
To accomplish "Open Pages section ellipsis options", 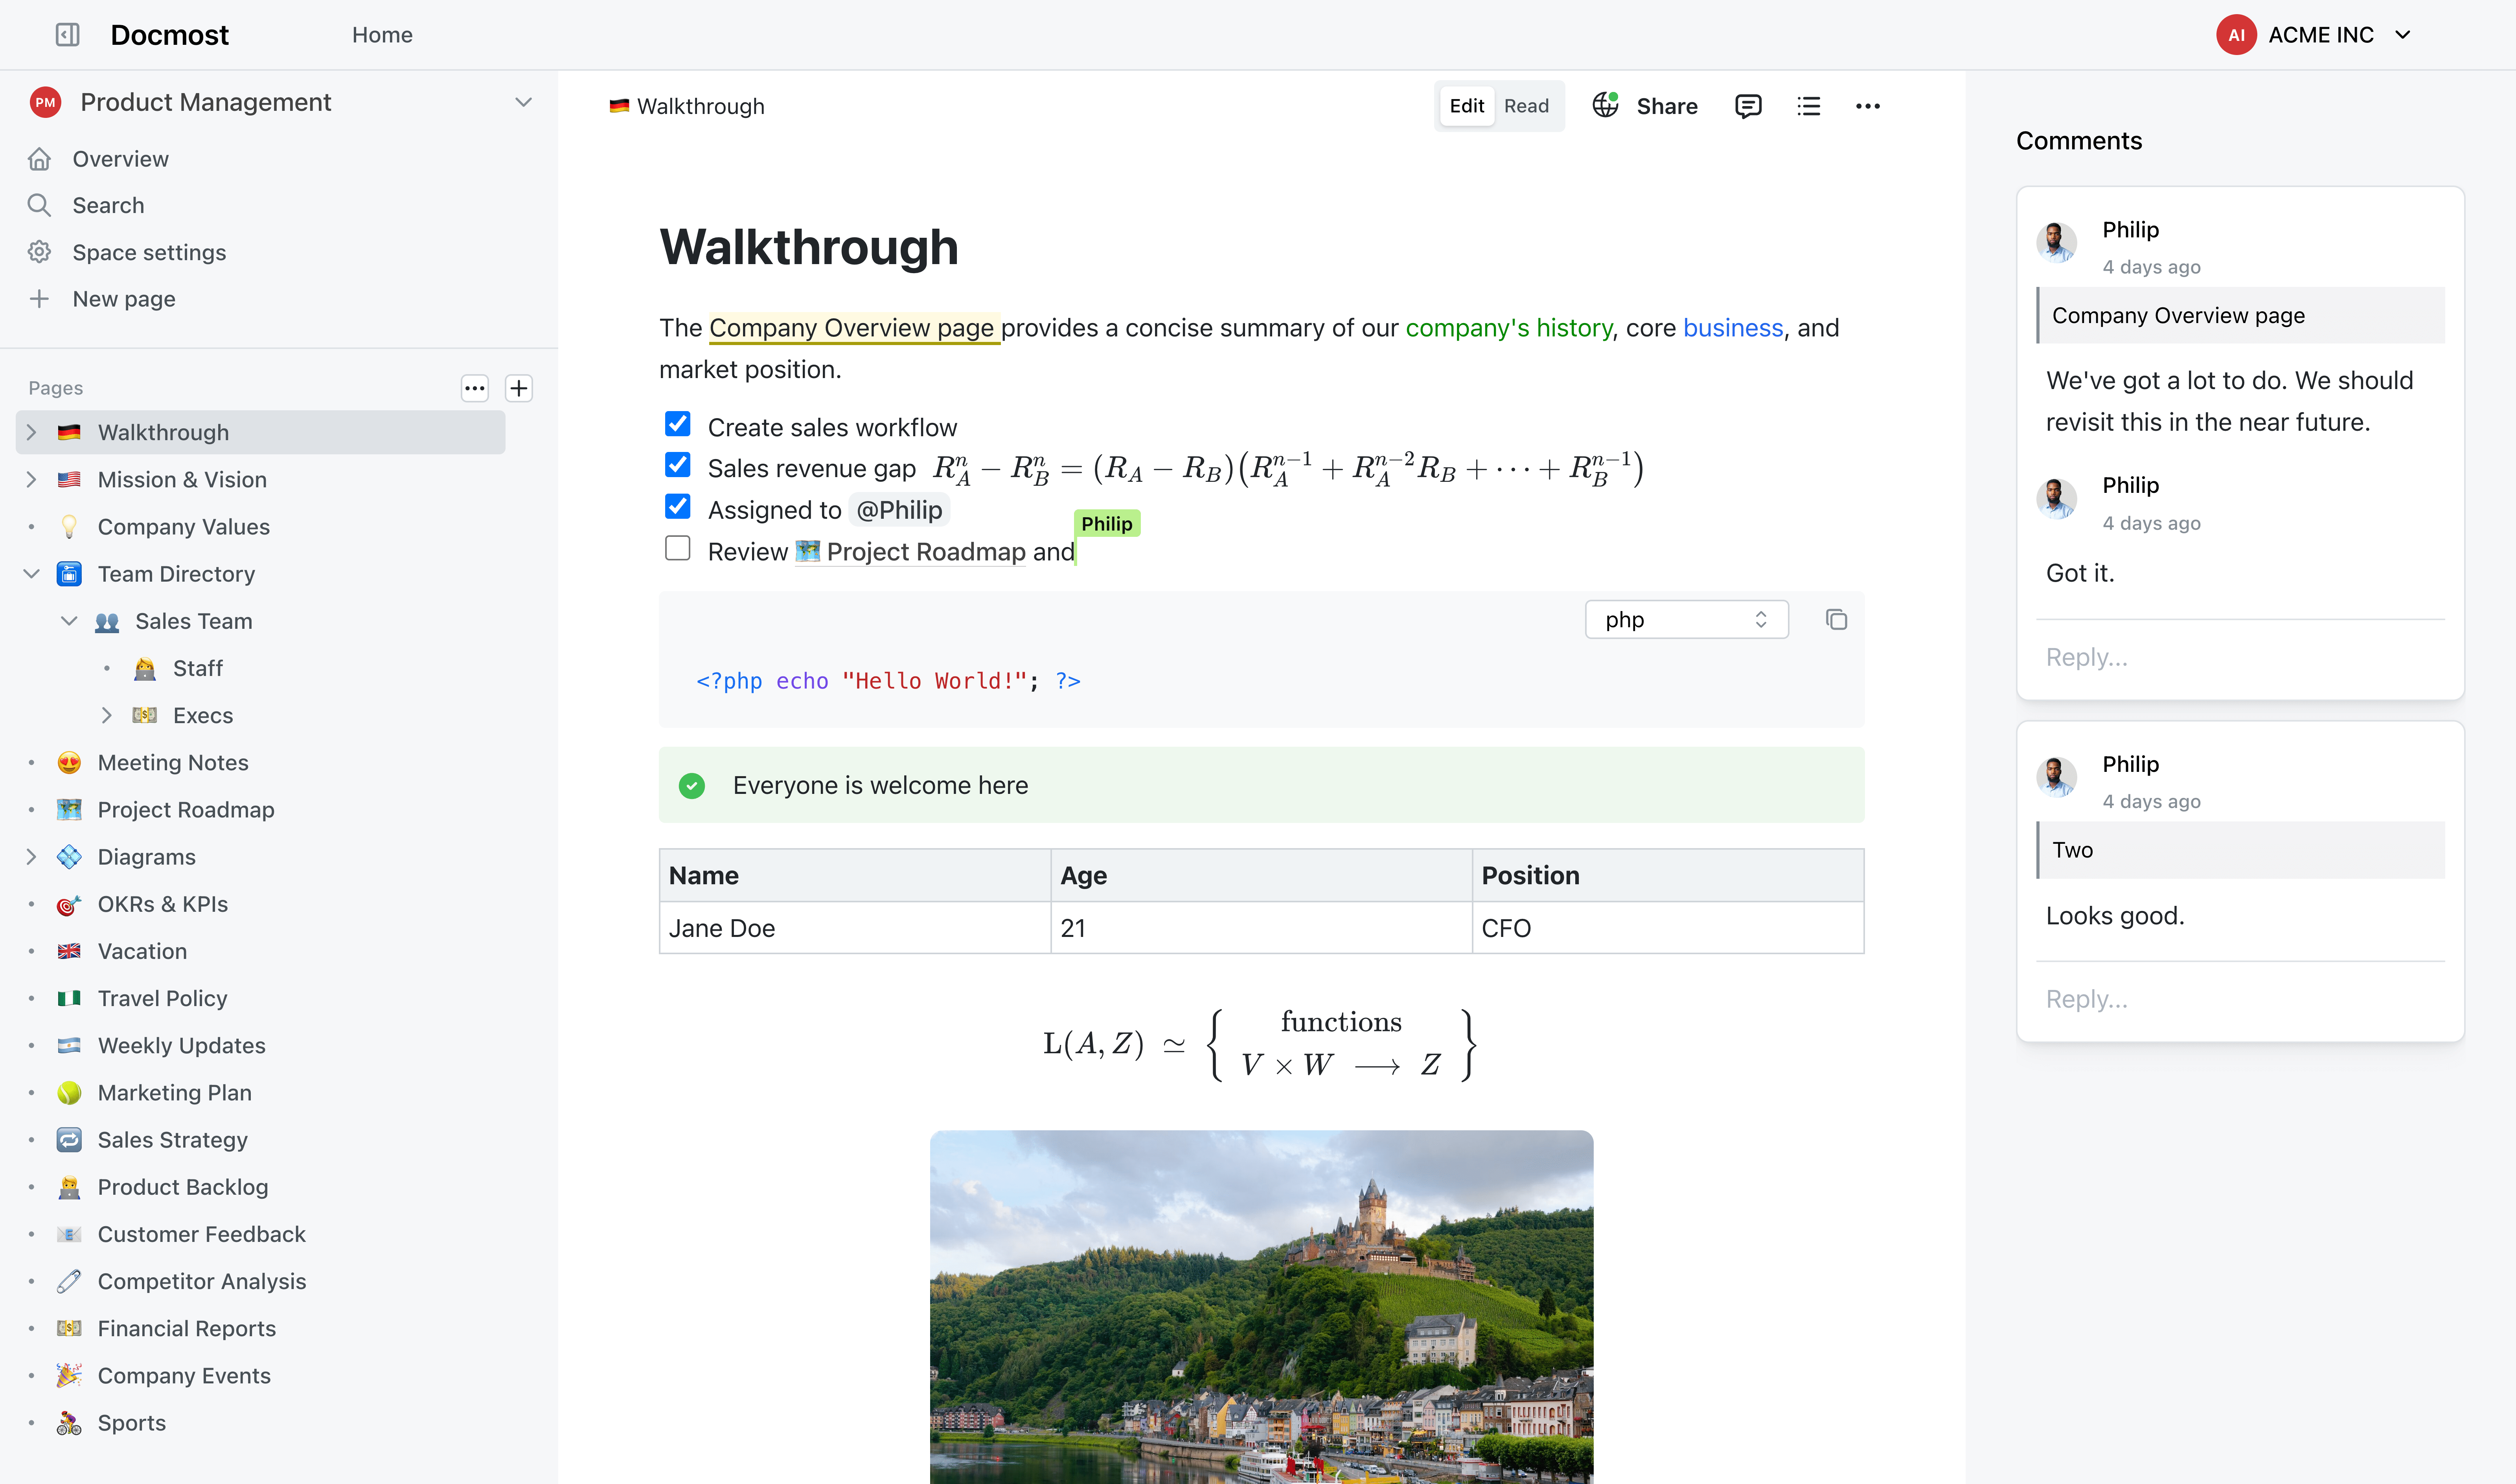I will 474,388.
